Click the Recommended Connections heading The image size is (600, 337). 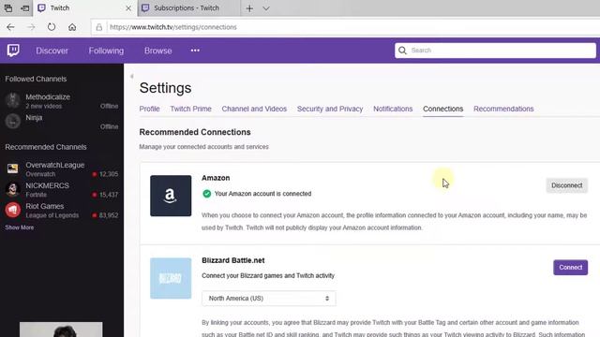pos(195,132)
